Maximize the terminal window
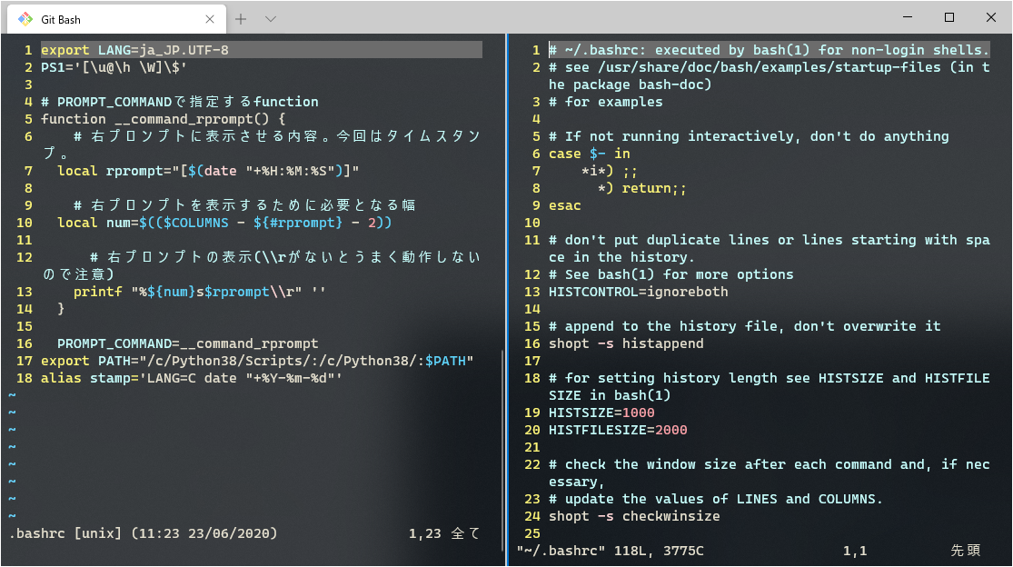The width and height of the screenshot is (1013, 567). [x=948, y=16]
